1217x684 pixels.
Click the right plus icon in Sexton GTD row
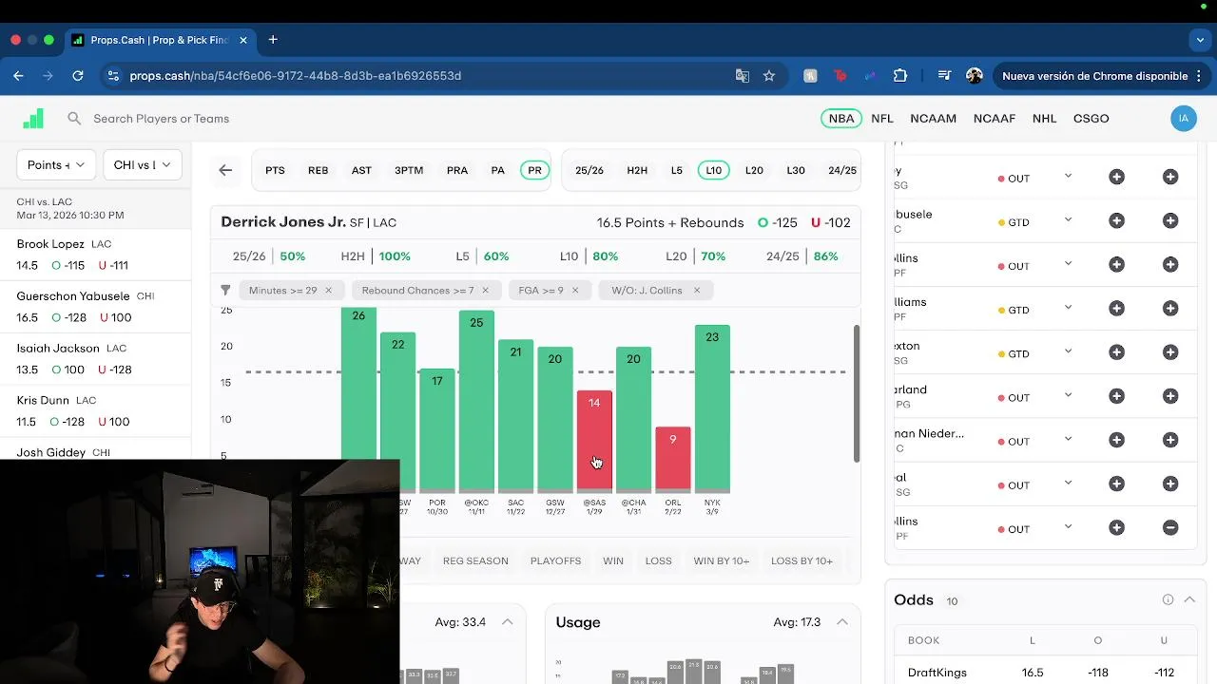pyautogui.click(x=1170, y=352)
